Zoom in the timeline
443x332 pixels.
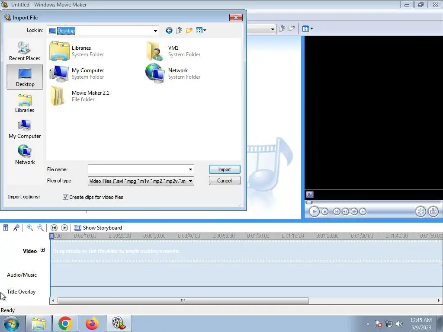pyautogui.click(x=30, y=227)
